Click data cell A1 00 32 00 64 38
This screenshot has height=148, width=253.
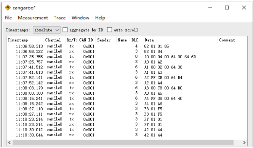tap(163, 67)
